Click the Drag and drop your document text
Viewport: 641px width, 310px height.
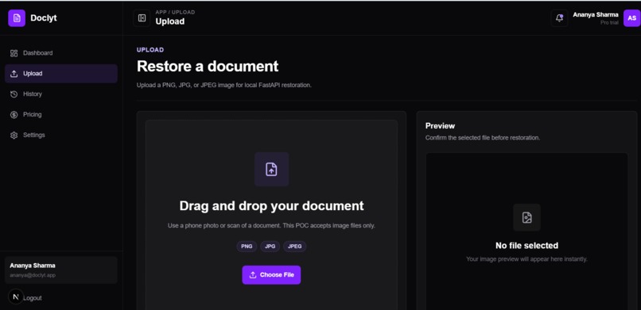click(x=271, y=205)
